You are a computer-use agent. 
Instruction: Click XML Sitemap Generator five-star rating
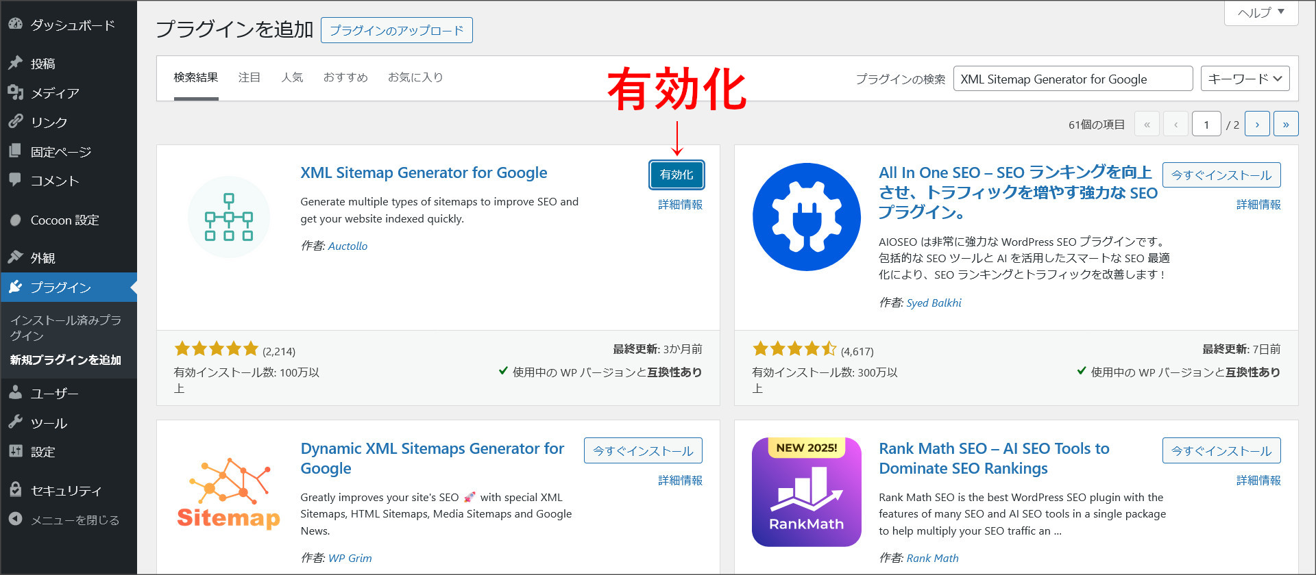coord(217,349)
